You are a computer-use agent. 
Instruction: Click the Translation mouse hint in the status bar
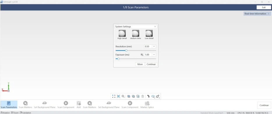(26, 113)
